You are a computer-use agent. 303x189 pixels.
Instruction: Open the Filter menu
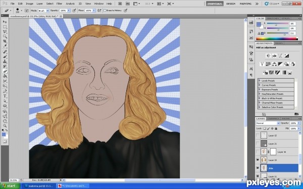click(59, 4)
